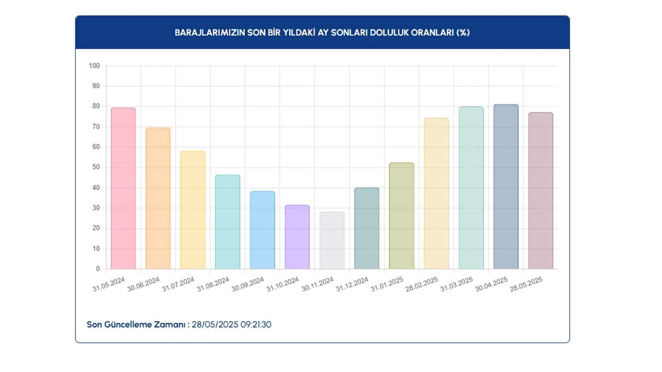Select the orange bar for 30.06.2024
Image resolution: width=662 pixels, height=372 pixels.
point(158,198)
